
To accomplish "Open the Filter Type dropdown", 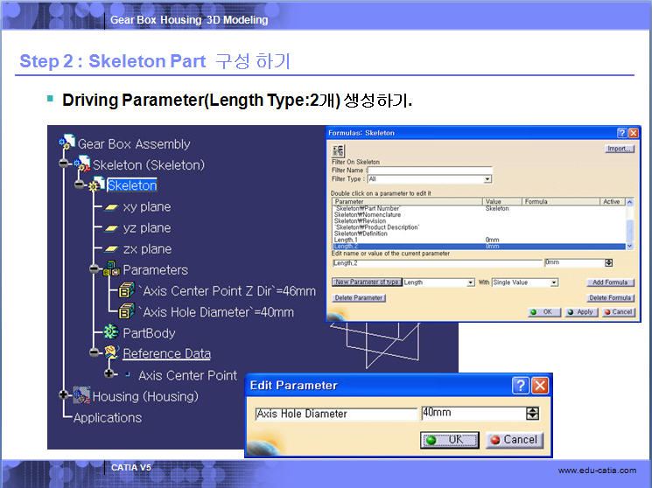I will coord(487,179).
